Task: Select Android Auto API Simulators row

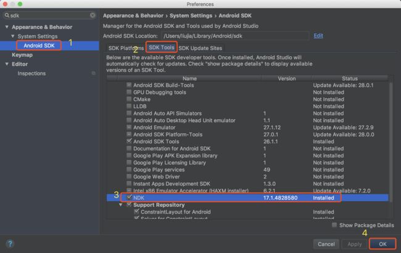Action: [247, 113]
